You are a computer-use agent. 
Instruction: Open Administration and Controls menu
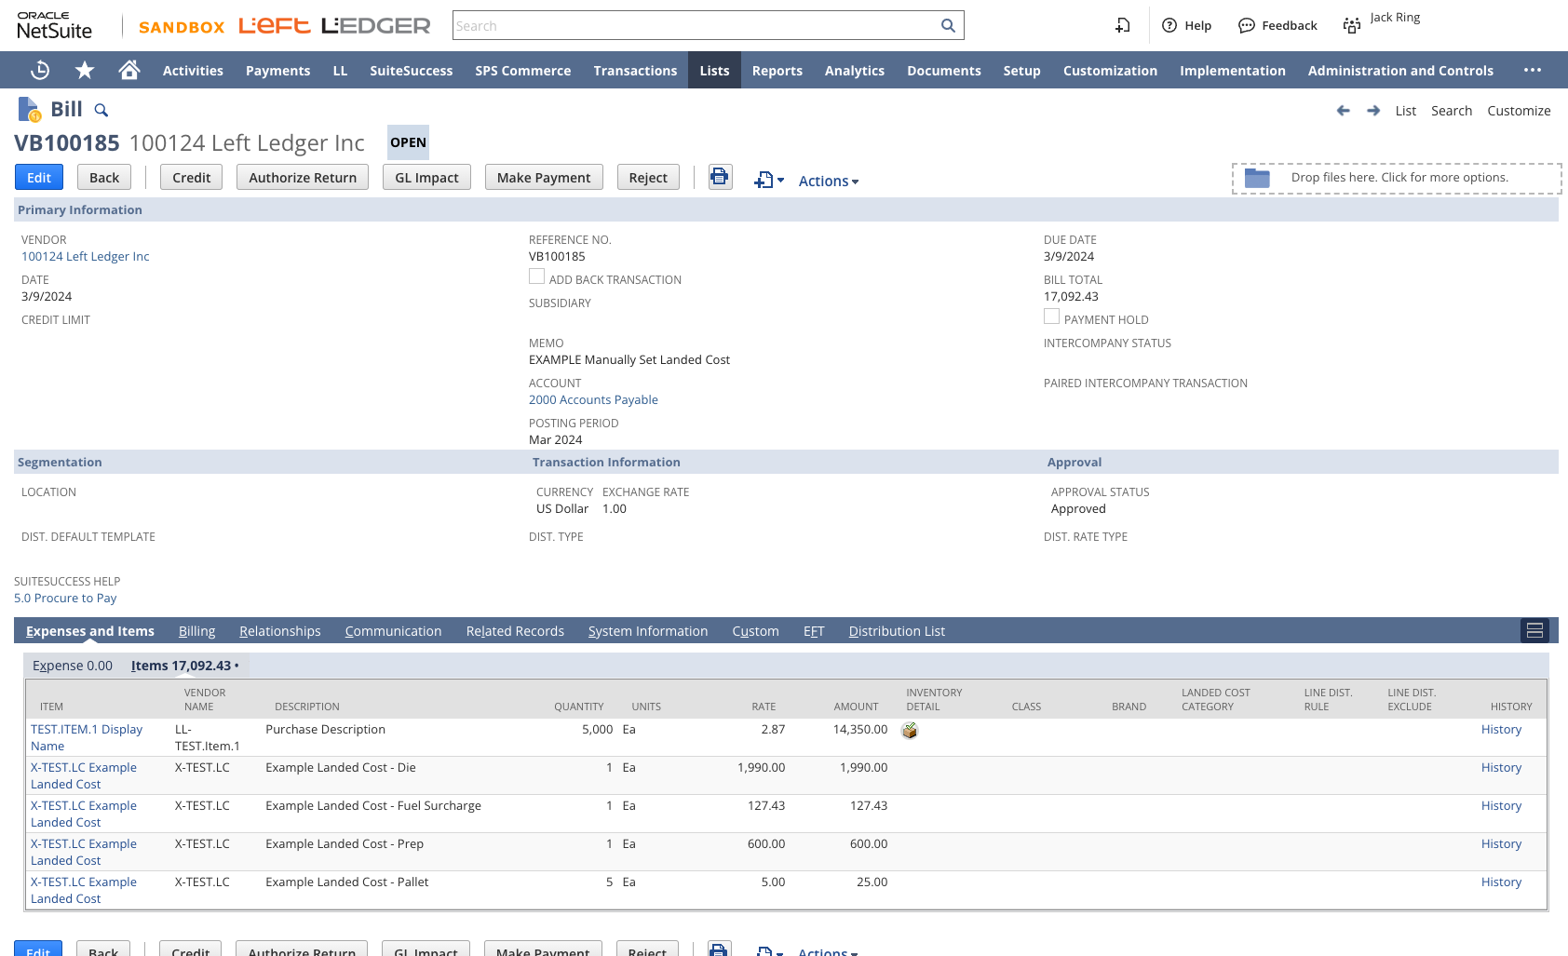pyautogui.click(x=1400, y=70)
